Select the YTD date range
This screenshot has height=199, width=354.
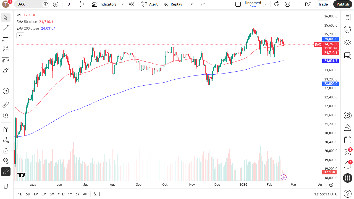(x=61, y=194)
